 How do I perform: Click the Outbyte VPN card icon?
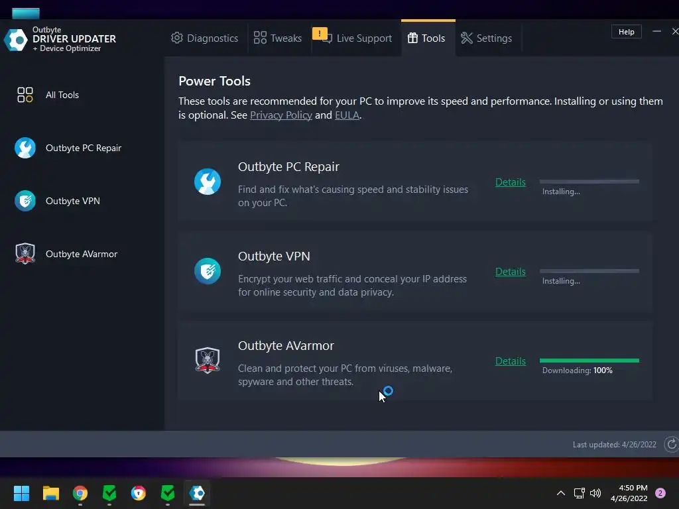point(208,271)
